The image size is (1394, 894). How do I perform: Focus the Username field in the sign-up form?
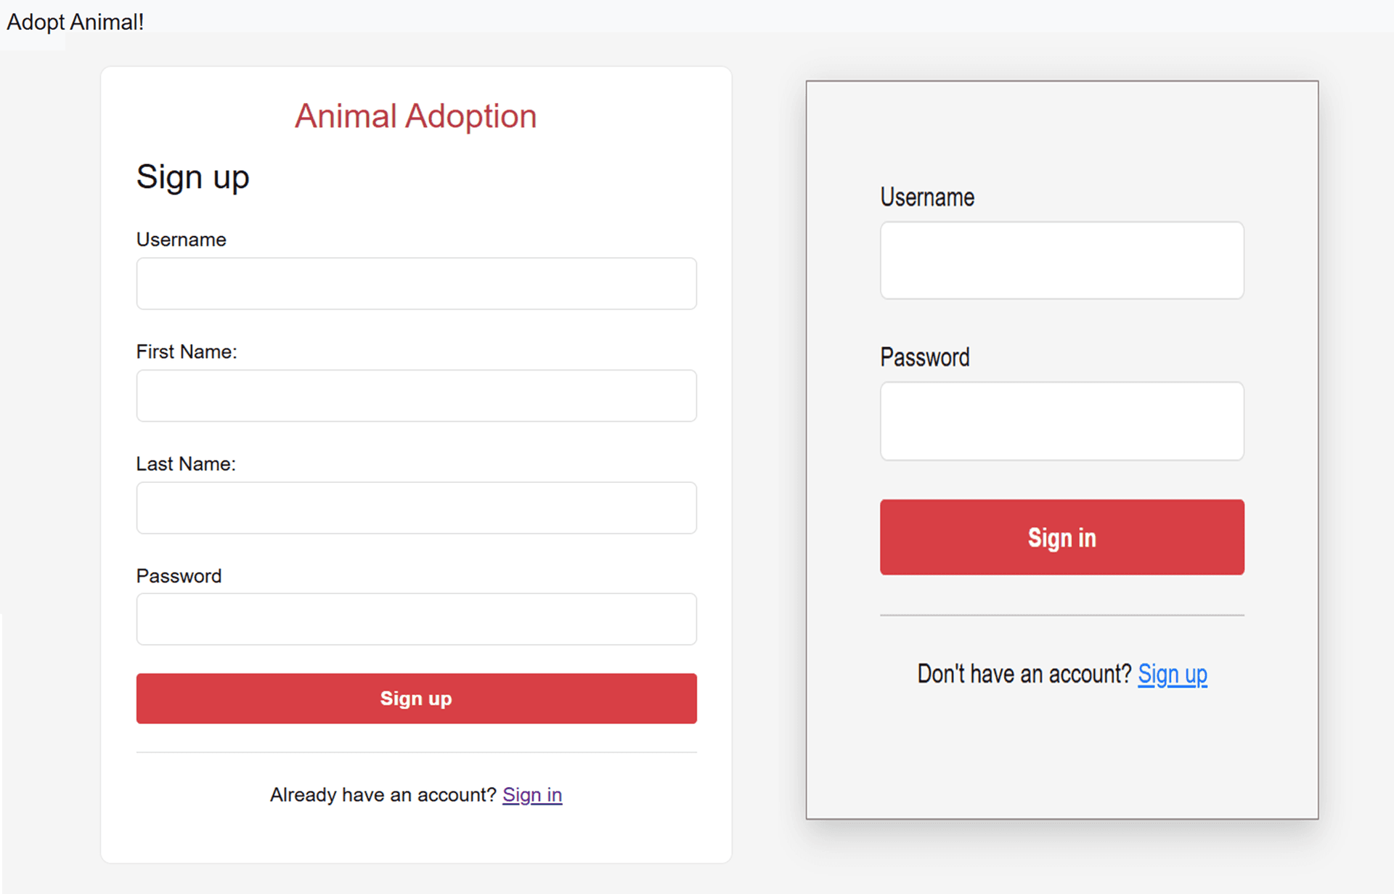tap(416, 284)
